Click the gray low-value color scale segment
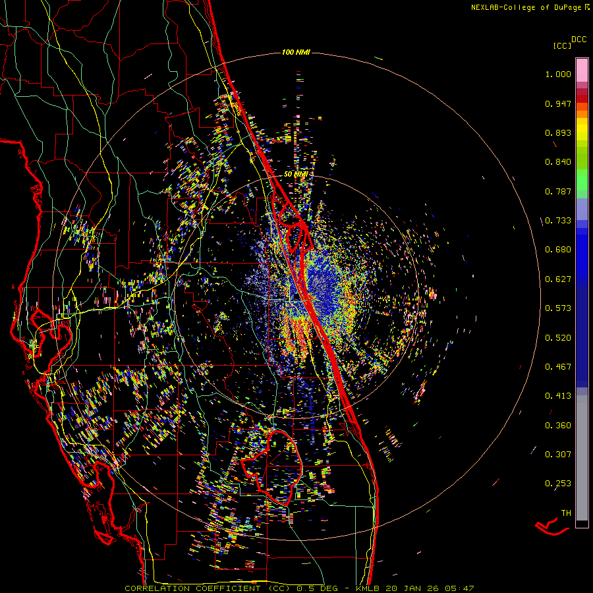593x593 pixels. [x=582, y=458]
